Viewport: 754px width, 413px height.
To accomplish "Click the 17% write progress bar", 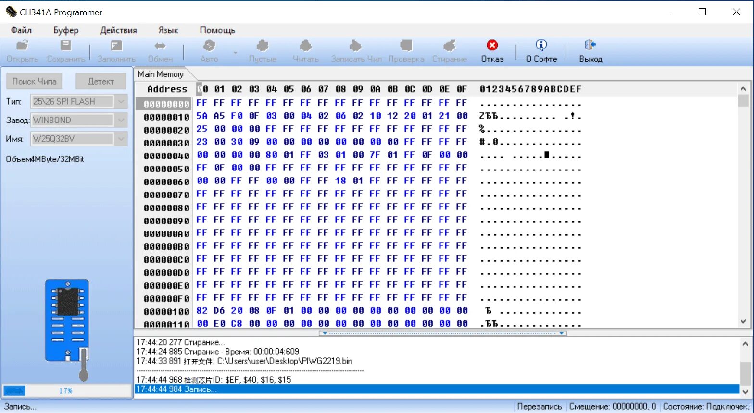I will [67, 390].
